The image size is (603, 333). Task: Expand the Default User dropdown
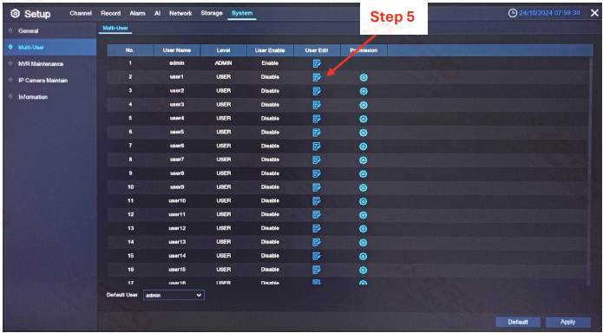click(174, 296)
